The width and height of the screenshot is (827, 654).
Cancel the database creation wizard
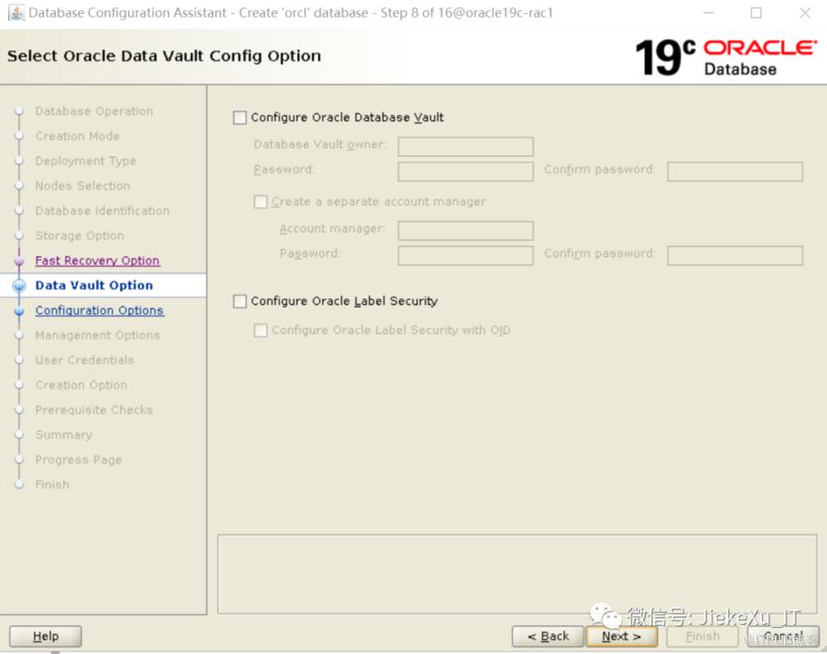pyautogui.click(x=783, y=636)
